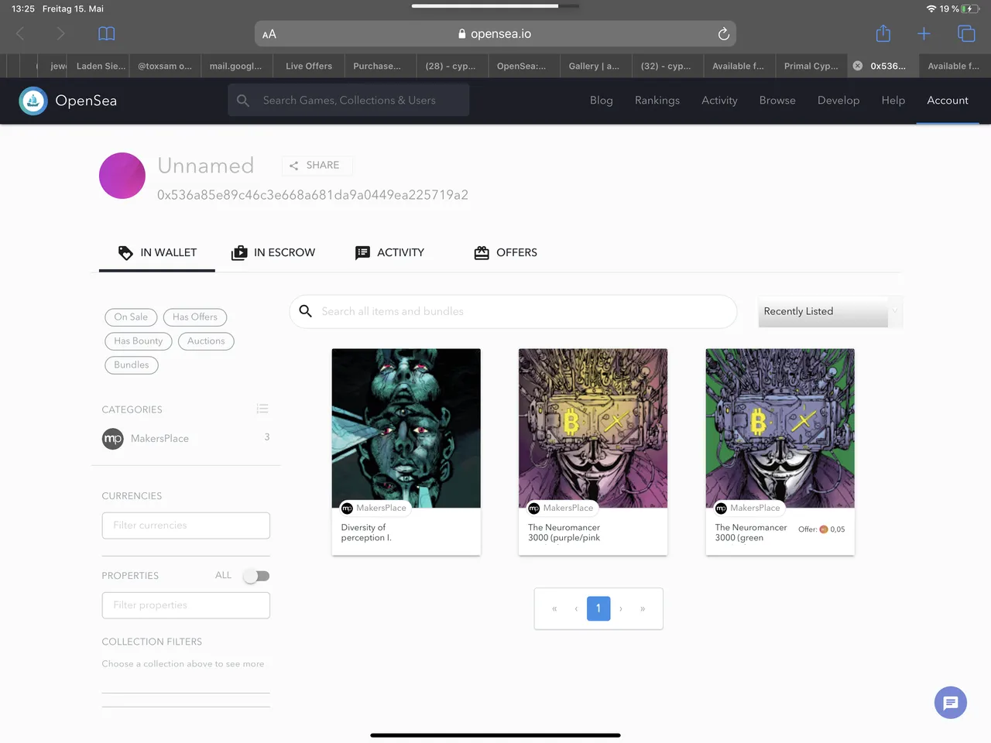The height and width of the screenshot is (743, 991).
Task: Open Diversity of perception I. artwork thumbnail
Action: pyautogui.click(x=406, y=428)
